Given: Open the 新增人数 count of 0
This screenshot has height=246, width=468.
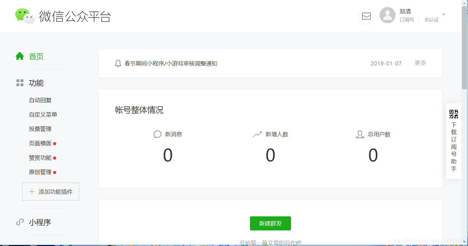Looking at the screenshot, I should (270, 155).
